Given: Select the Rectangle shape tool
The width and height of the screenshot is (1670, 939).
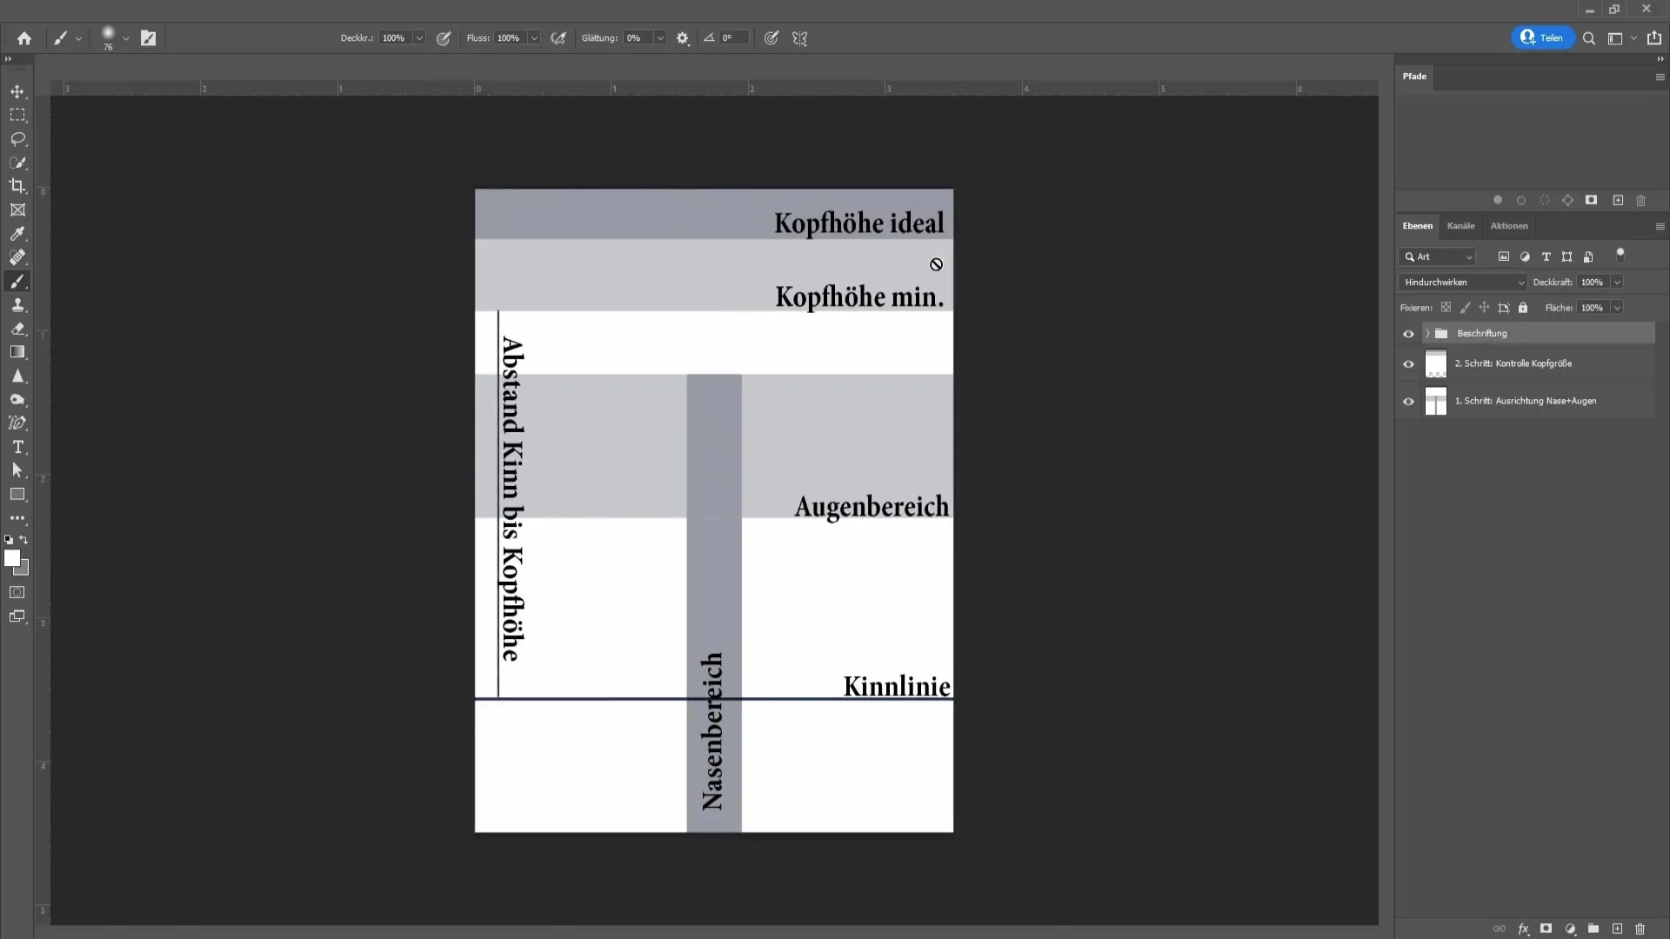Looking at the screenshot, I should (x=17, y=494).
